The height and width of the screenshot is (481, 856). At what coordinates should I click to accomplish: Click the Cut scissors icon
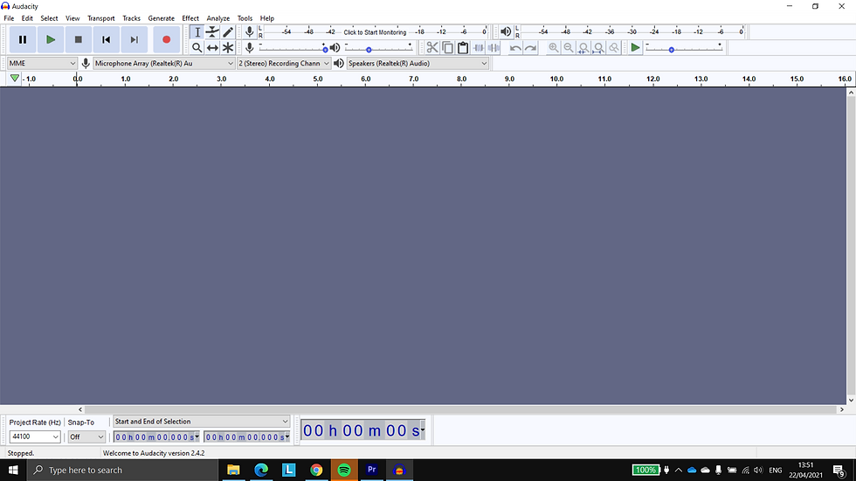pyautogui.click(x=431, y=47)
